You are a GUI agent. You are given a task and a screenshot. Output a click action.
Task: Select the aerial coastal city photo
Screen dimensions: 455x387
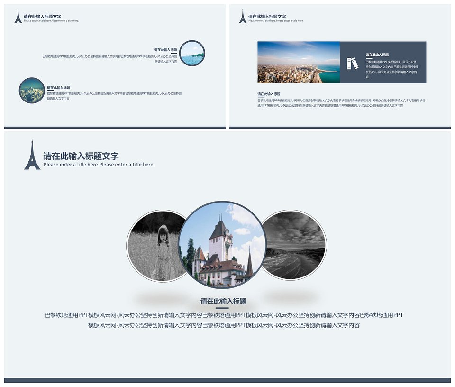[x=299, y=63]
